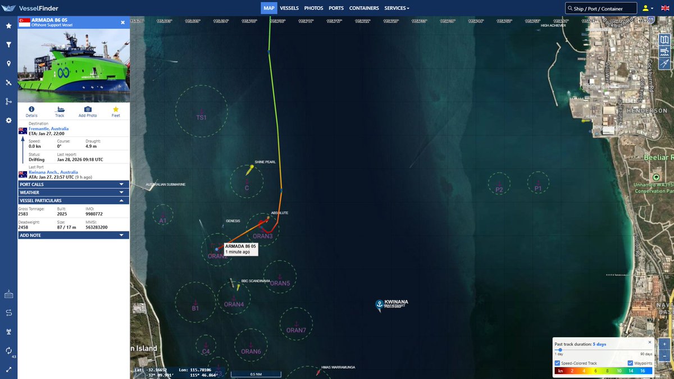Click the ABSOLUTE vessel label

[x=280, y=213]
